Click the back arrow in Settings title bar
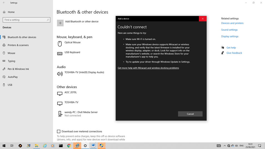 [4, 3]
